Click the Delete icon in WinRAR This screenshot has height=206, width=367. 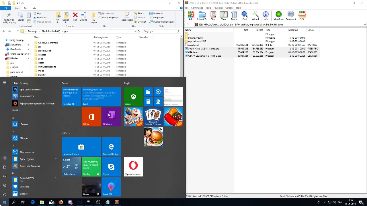click(234, 16)
